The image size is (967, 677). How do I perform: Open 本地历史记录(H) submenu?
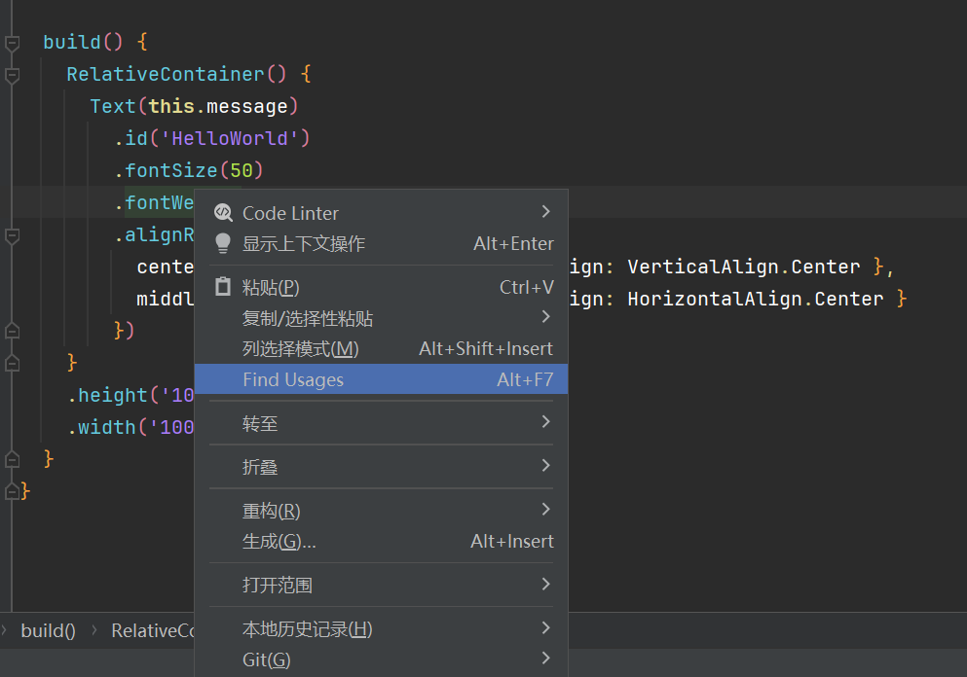pos(381,628)
